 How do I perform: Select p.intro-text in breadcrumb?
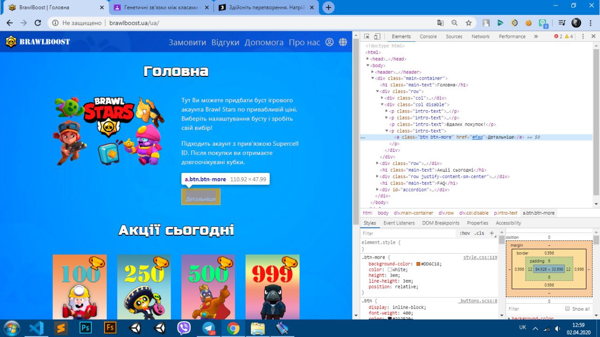coord(506,213)
